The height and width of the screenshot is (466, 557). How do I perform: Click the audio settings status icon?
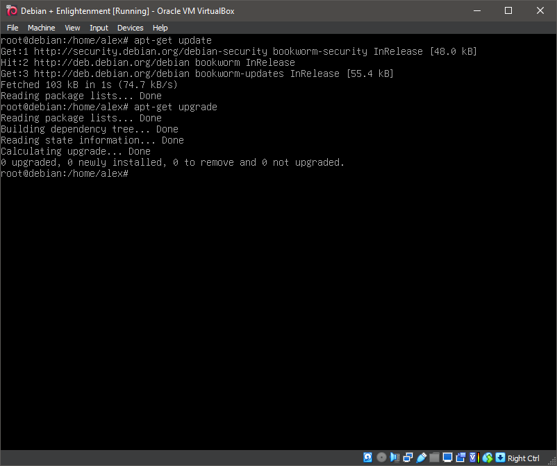point(394,458)
